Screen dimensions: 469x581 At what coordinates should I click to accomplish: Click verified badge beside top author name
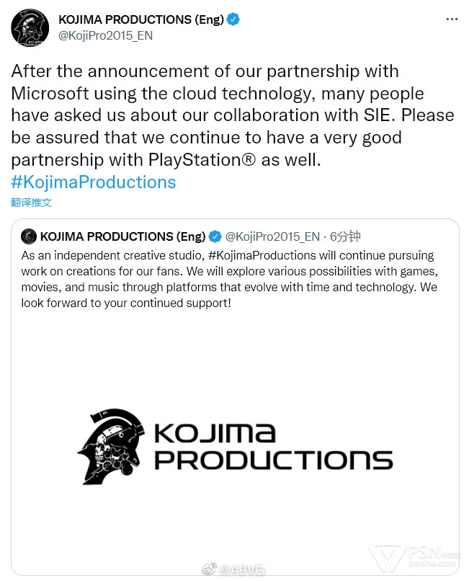[234, 19]
